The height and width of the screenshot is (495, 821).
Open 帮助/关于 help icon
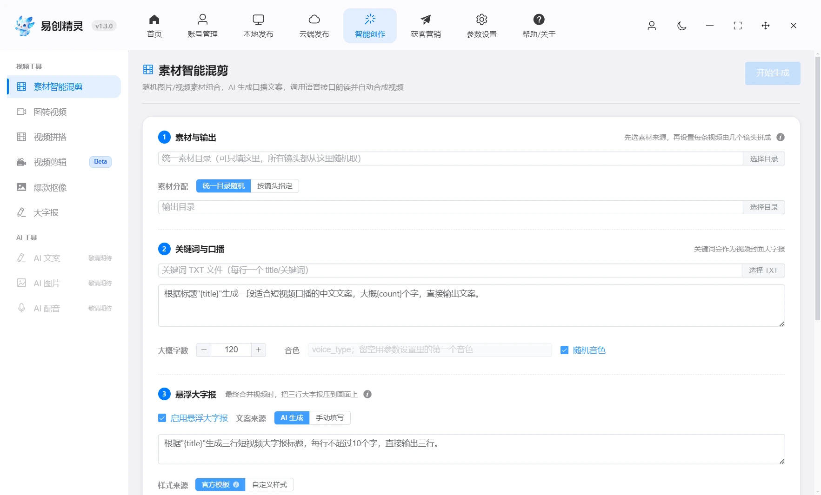pyautogui.click(x=539, y=26)
